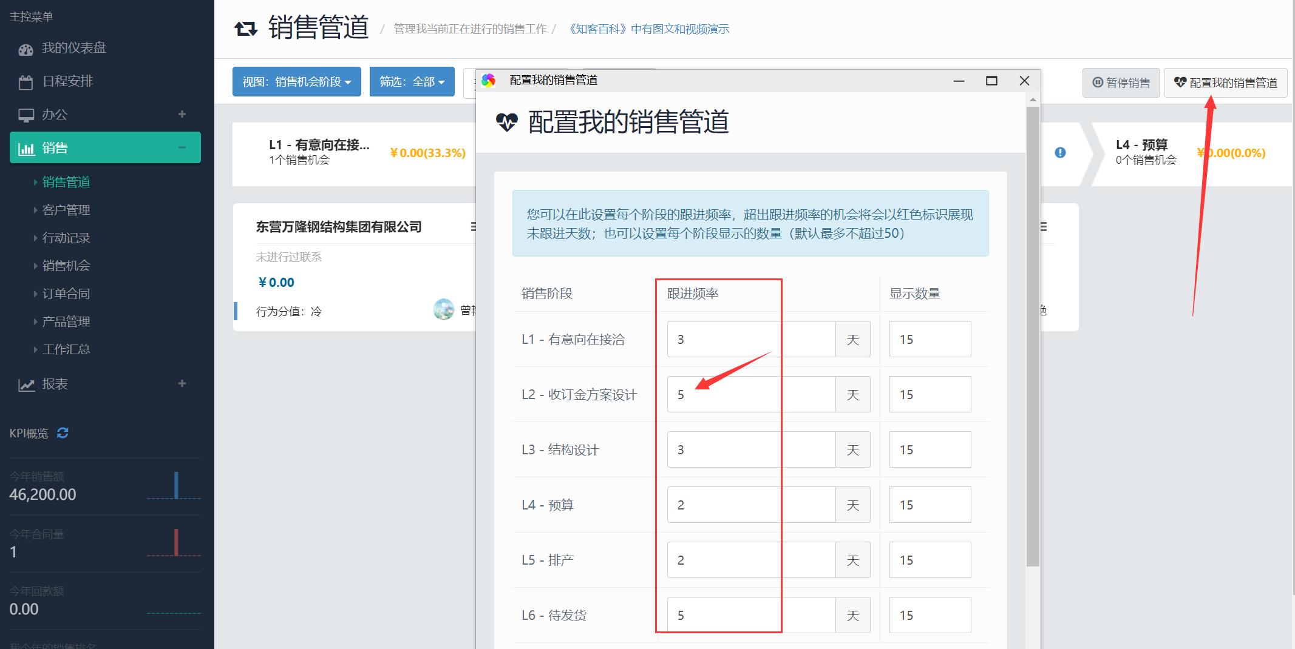This screenshot has width=1295, height=649.
Task: Click the ¥0.00(33.3%) amount in L1 header
Action: (428, 153)
